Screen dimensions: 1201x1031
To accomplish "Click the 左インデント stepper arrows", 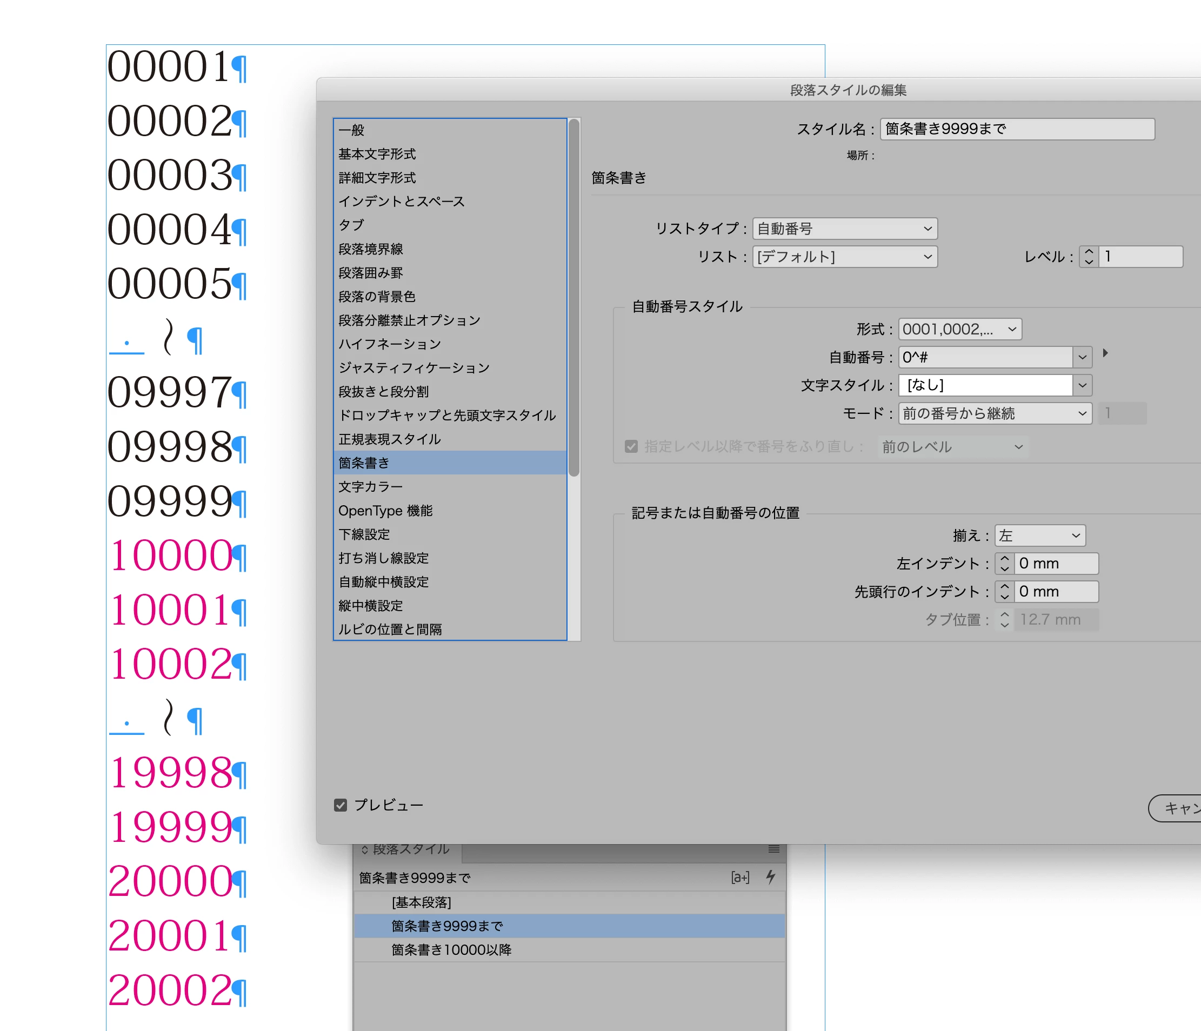I will click(x=1004, y=563).
